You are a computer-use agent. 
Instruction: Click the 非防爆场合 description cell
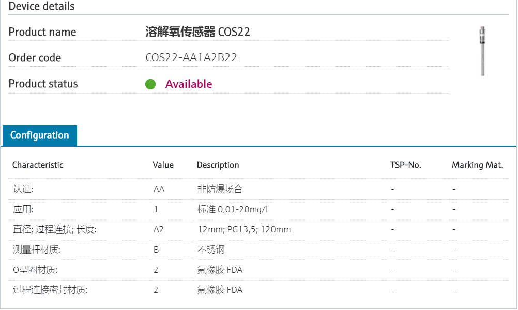click(x=220, y=189)
